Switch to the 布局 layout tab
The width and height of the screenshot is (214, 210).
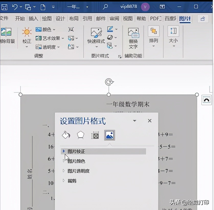pyautogui.click(x=74, y=19)
